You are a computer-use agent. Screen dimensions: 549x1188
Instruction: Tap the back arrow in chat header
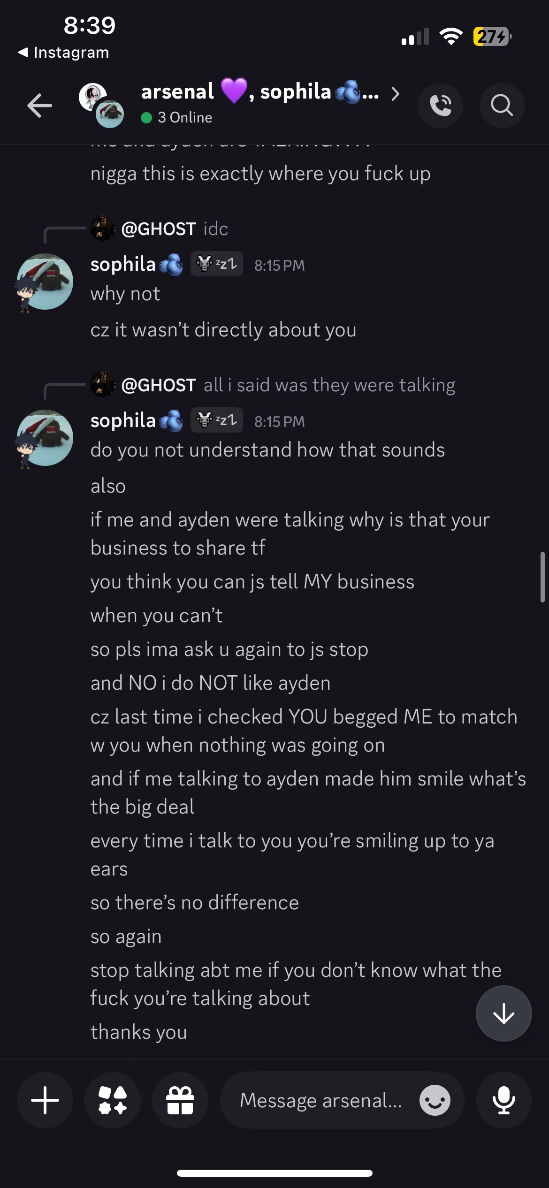click(40, 105)
